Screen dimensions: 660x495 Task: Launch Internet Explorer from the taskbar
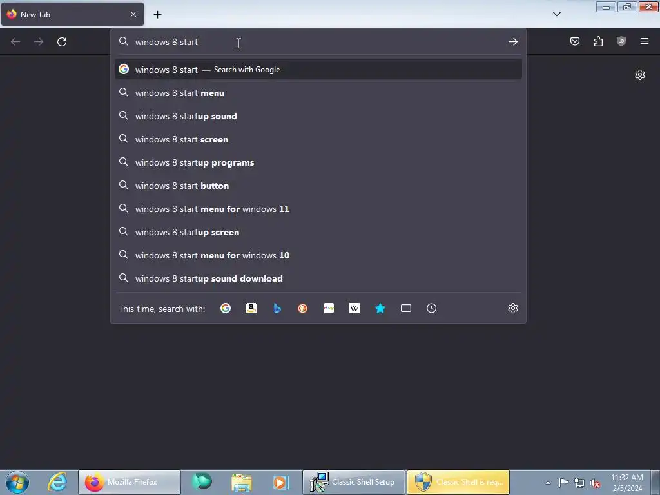57,482
